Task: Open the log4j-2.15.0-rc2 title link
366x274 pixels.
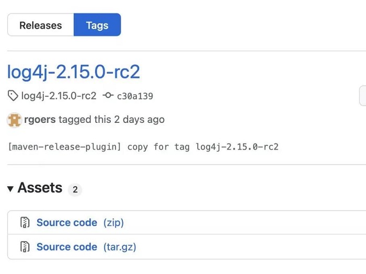Action: (x=74, y=72)
